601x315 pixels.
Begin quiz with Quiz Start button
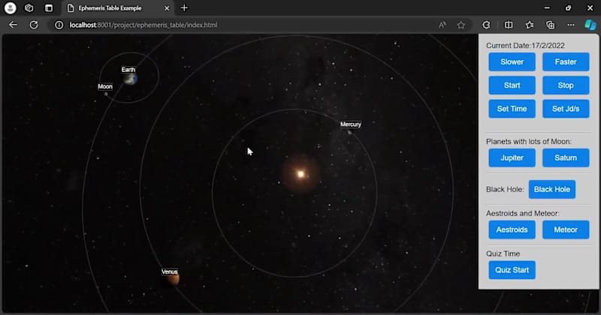click(x=512, y=270)
